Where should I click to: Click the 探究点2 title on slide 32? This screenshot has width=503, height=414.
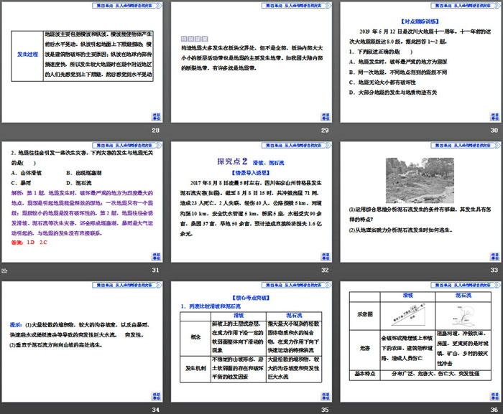click(232, 161)
